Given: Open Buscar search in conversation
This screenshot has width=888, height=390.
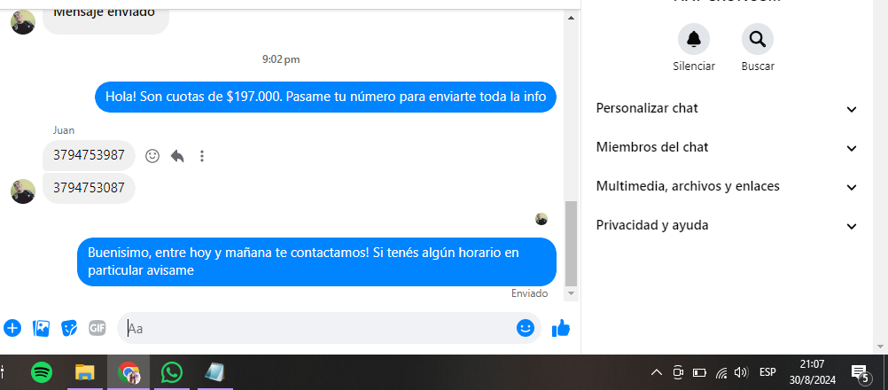Looking at the screenshot, I should pos(758,39).
